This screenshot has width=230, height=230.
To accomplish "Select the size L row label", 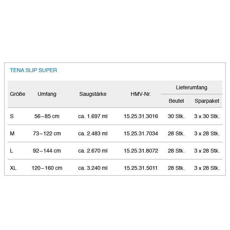I will 11,151.
